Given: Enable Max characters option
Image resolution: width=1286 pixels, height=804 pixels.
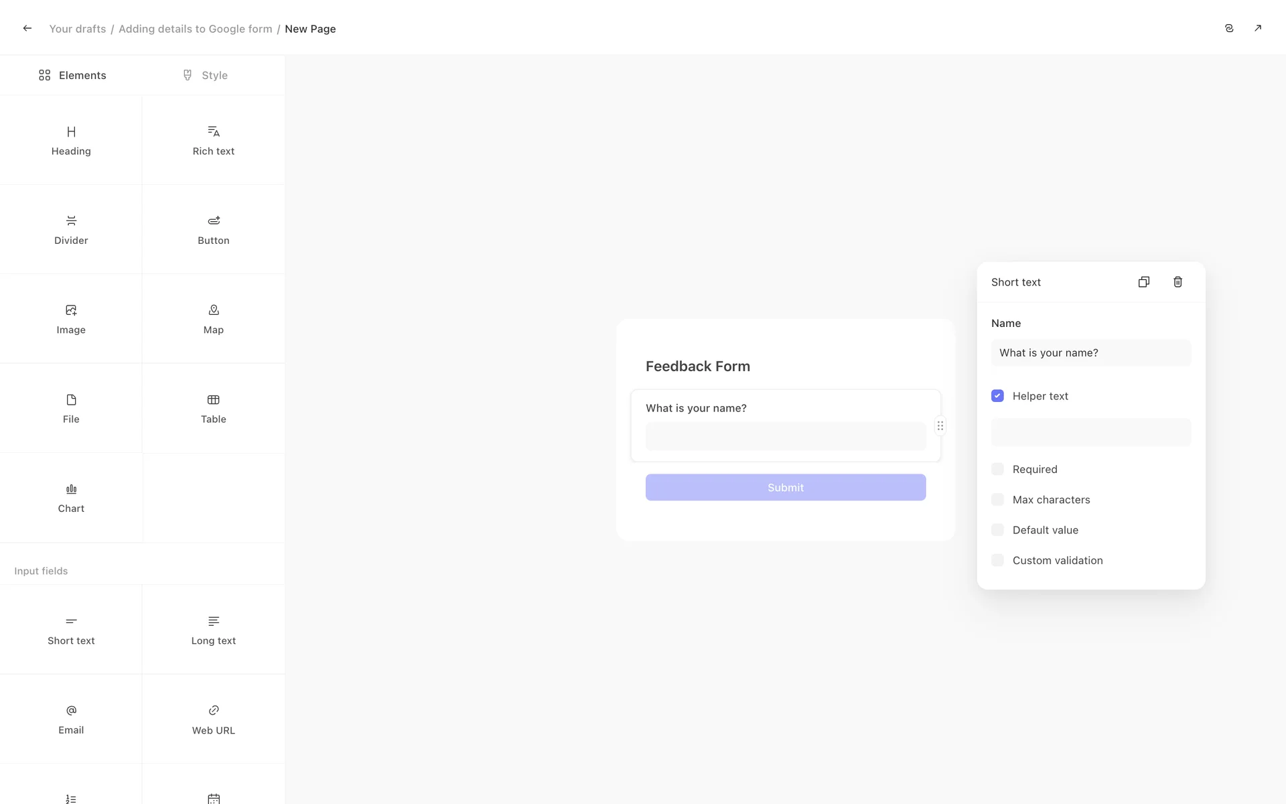Looking at the screenshot, I should [x=997, y=500].
